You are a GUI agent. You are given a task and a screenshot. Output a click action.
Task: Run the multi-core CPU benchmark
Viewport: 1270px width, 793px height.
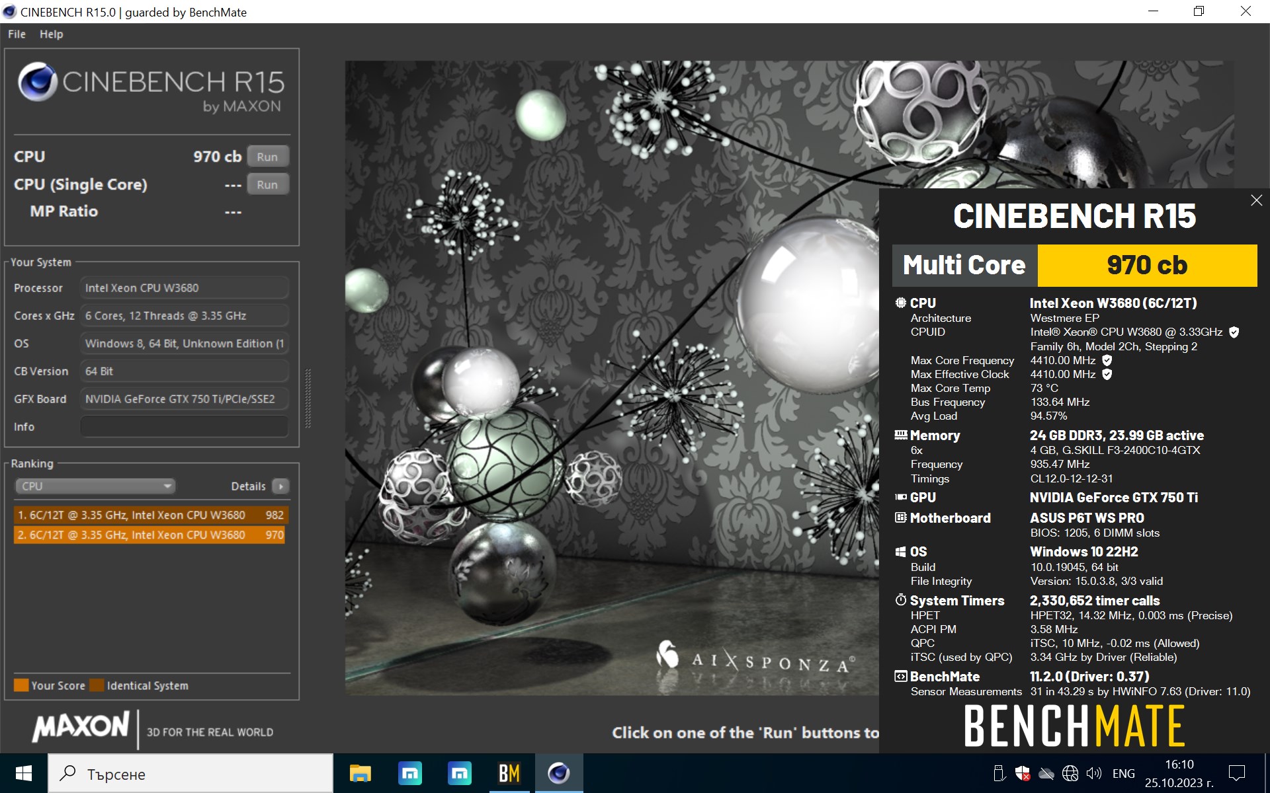coord(267,157)
